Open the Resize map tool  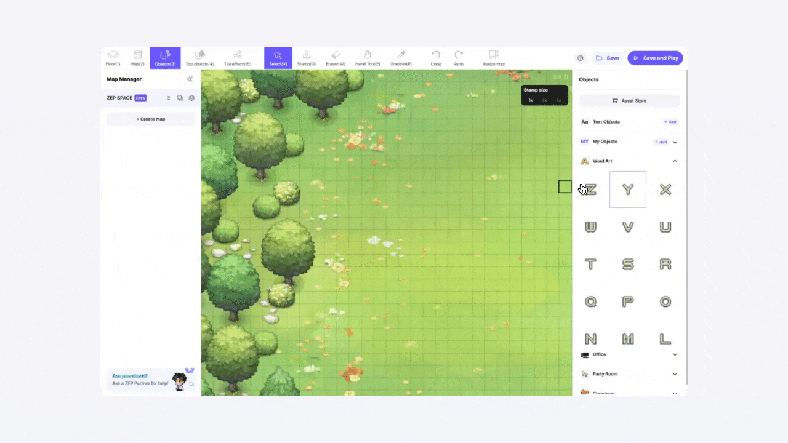coord(493,58)
